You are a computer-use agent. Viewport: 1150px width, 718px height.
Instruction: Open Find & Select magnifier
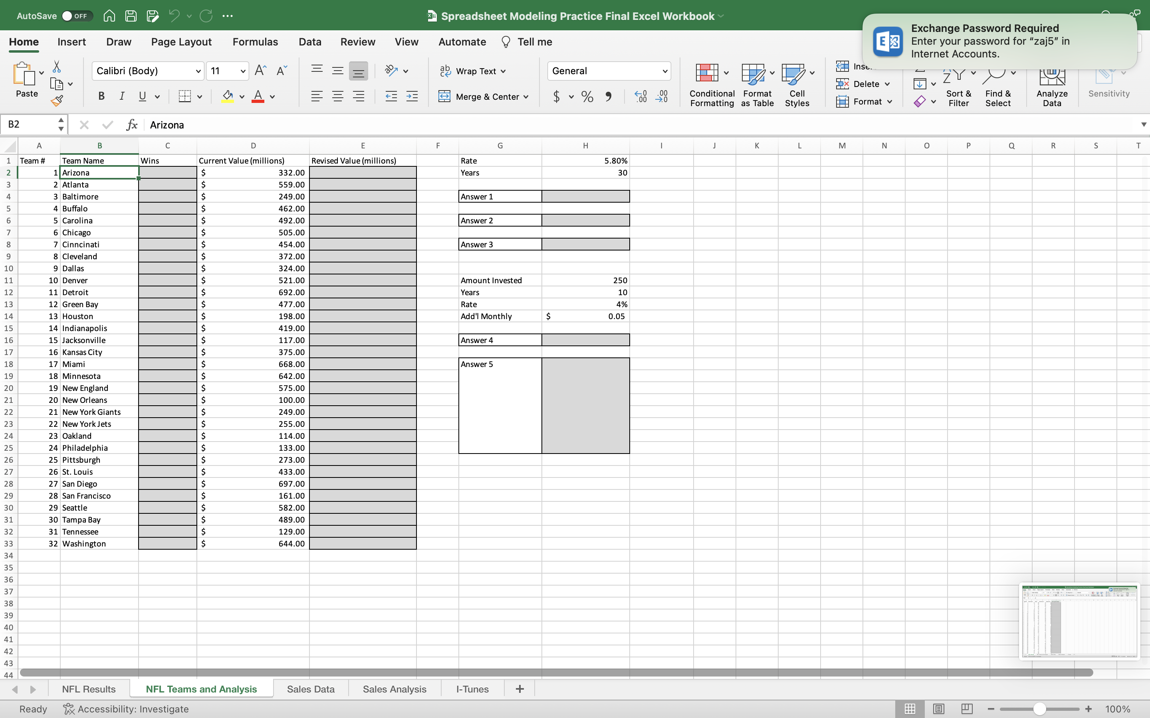(998, 85)
